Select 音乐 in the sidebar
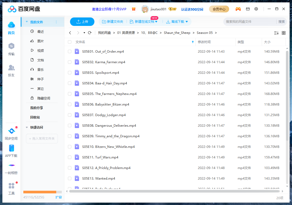This screenshot has height=205, width=292. (x=42, y=70)
